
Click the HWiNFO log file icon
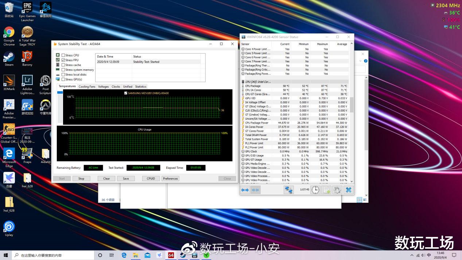point(326,190)
